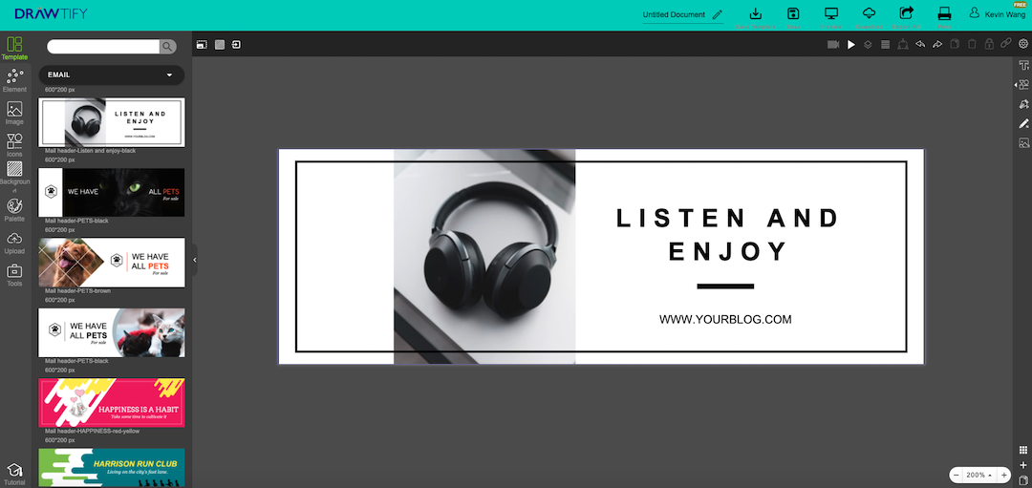This screenshot has height=488, width=1032.
Task: Select the image tool on right bar
Action: 1023,142
